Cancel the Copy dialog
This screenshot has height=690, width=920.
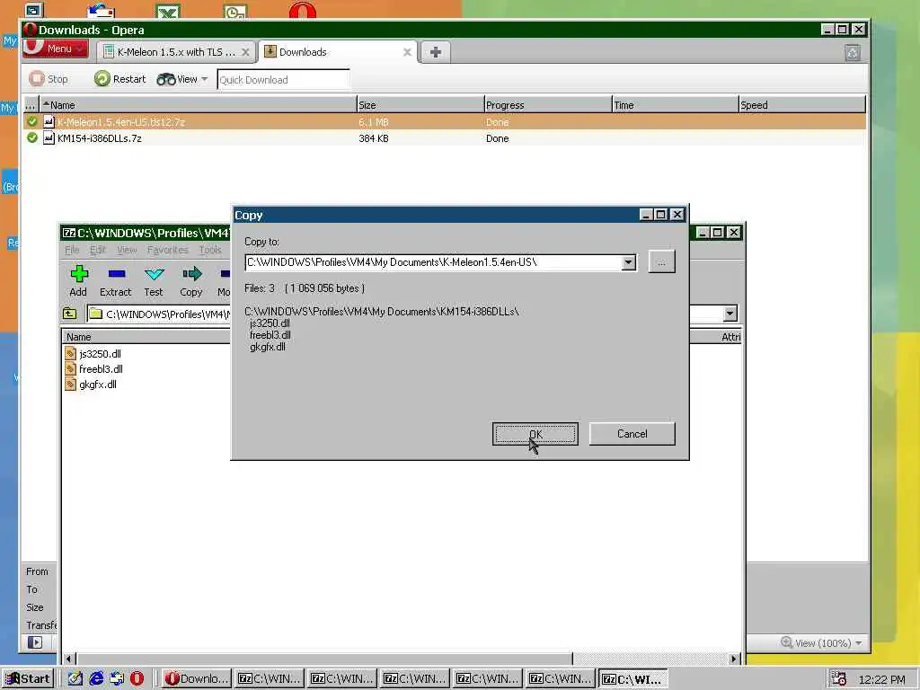(x=632, y=434)
